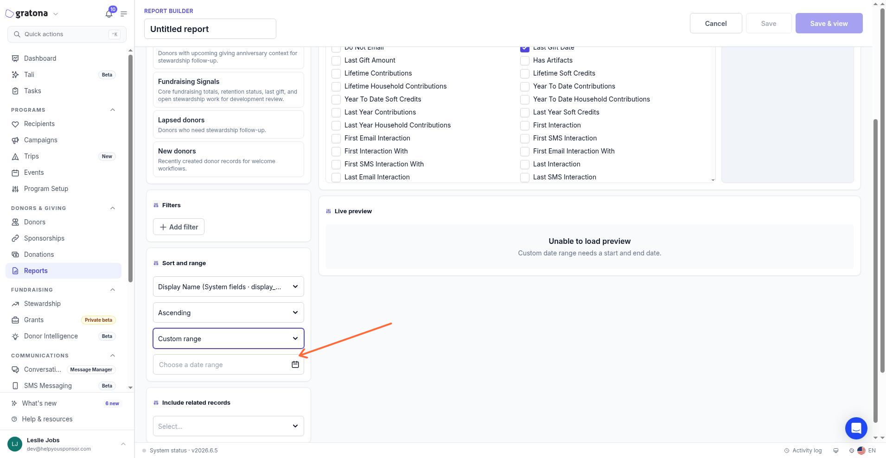Click the Donations cash icon
Screen dimensions: 886x458
15,254
